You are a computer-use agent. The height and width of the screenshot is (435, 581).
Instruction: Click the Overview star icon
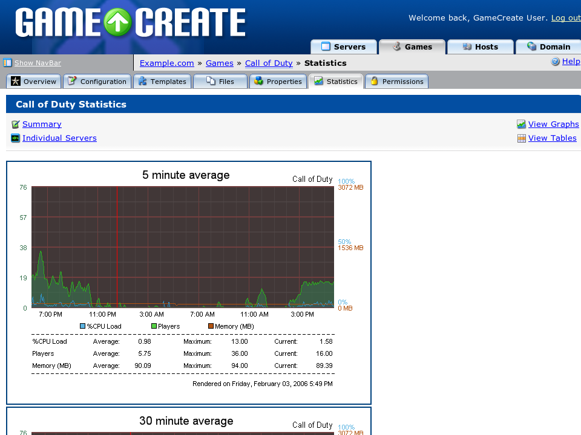pyautogui.click(x=16, y=81)
